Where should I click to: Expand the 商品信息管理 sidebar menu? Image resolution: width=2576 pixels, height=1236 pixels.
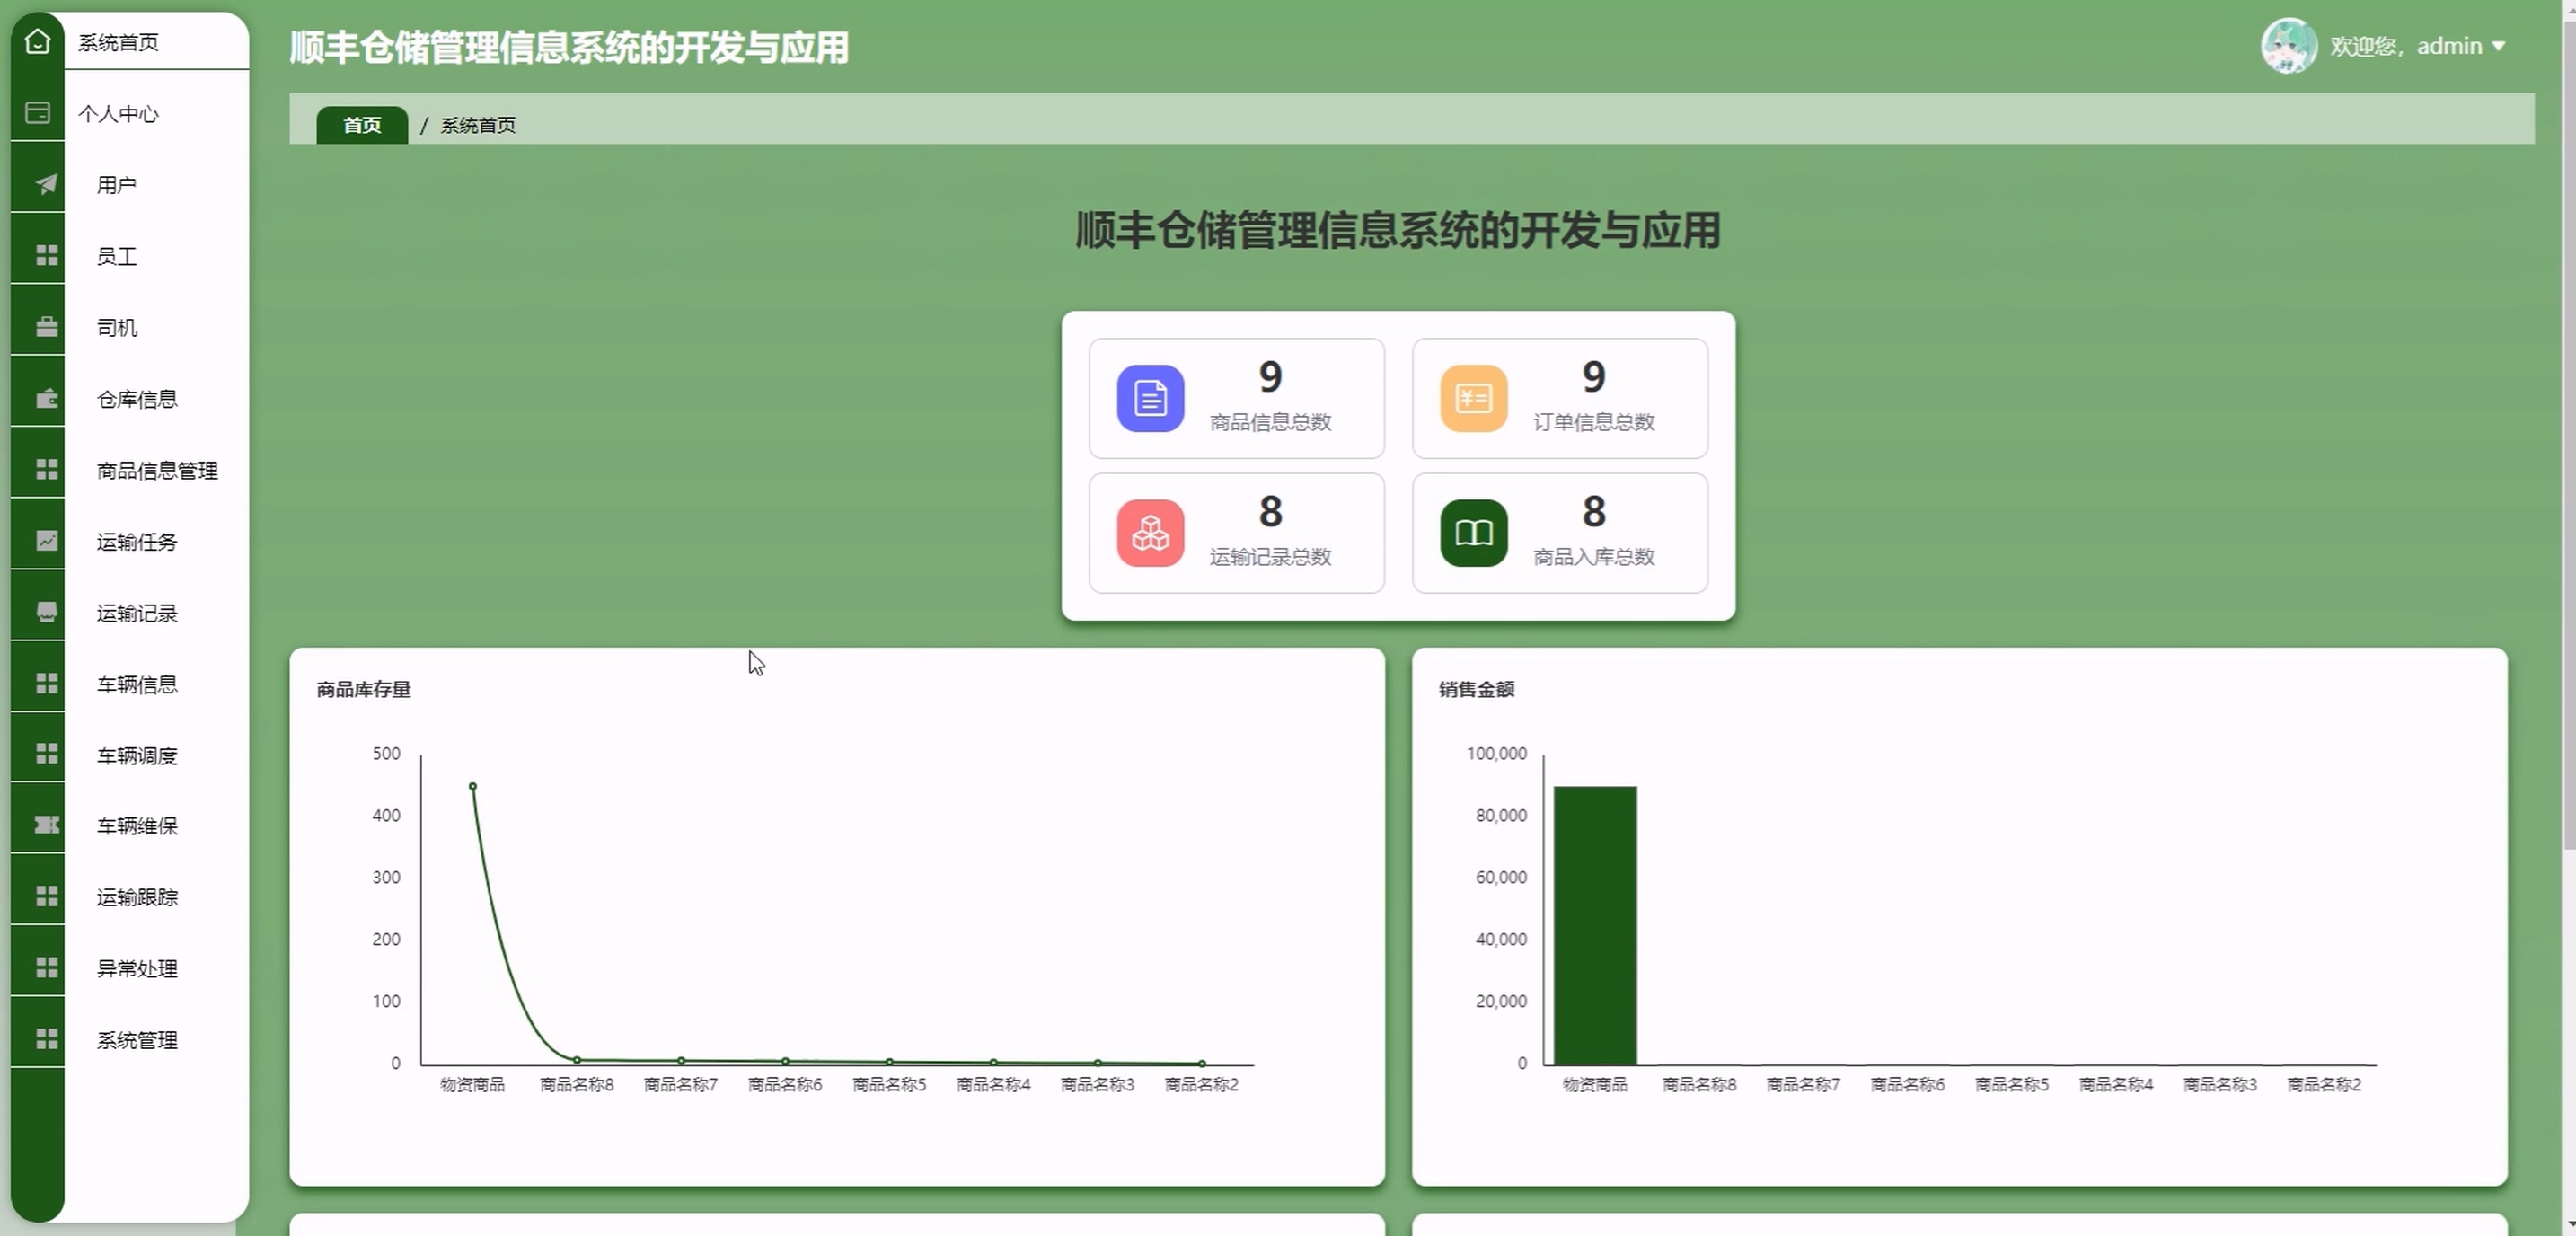point(157,470)
